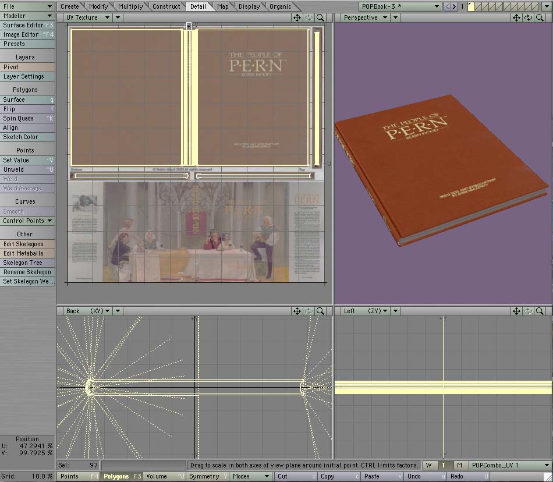Click the move icon in Back (XY) viewport

[x=297, y=311]
